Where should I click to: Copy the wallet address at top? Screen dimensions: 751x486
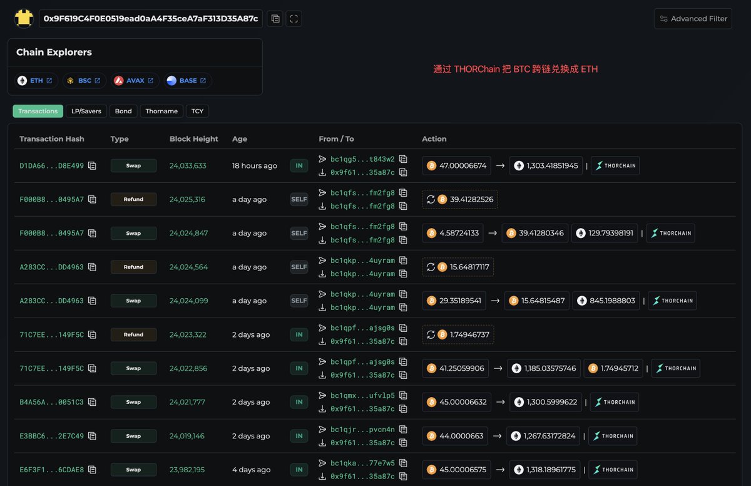coord(274,19)
